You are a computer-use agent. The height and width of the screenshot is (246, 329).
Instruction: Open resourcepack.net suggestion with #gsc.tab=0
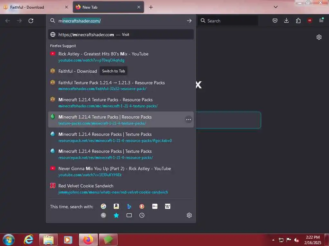pos(121,137)
